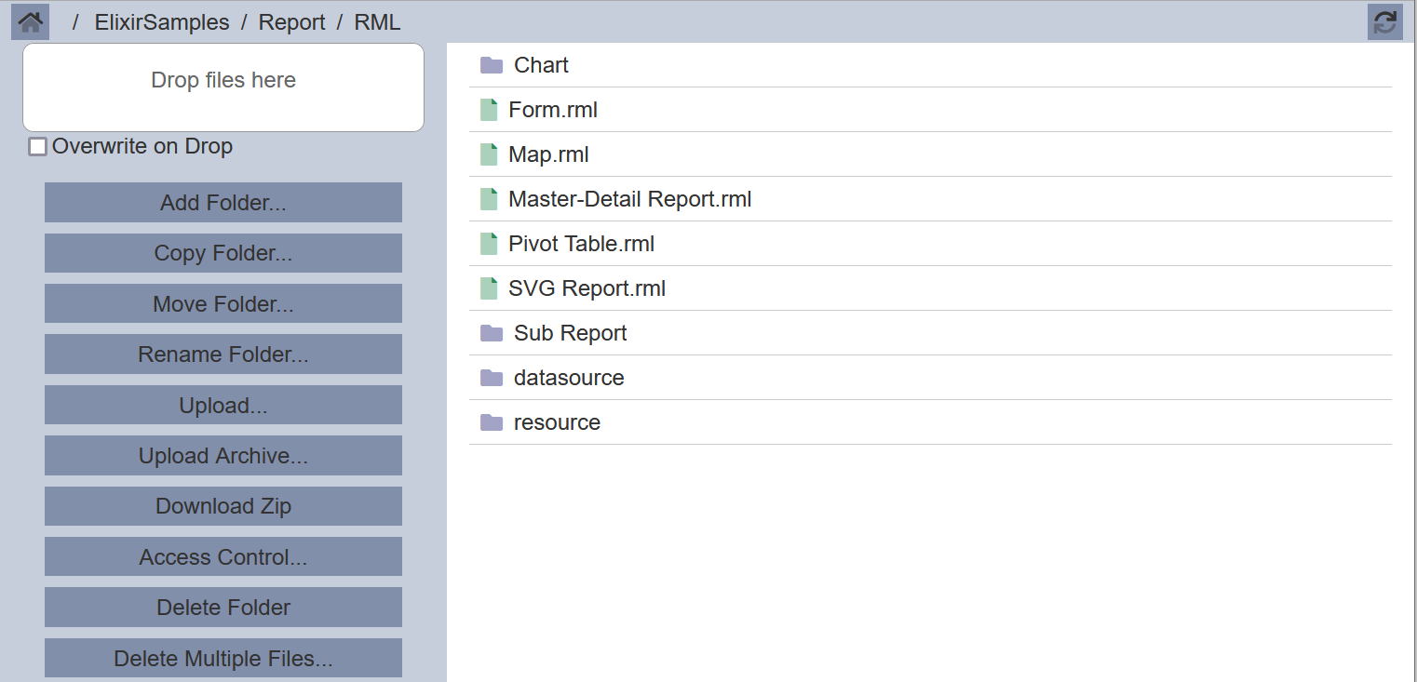This screenshot has height=682, width=1417.
Task: Open Form.rml file name
Action: click(553, 110)
